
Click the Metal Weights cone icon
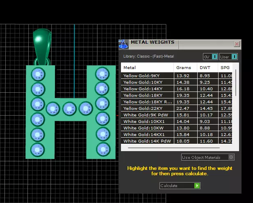(123, 44)
